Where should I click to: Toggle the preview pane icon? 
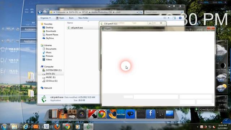point(174,18)
